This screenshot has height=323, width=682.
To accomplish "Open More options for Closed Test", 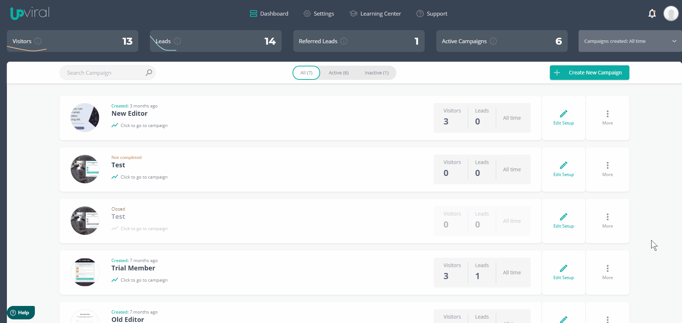I will click(x=608, y=221).
